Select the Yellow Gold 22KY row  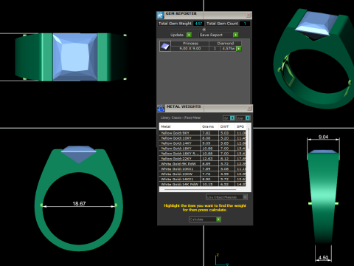(x=203, y=159)
